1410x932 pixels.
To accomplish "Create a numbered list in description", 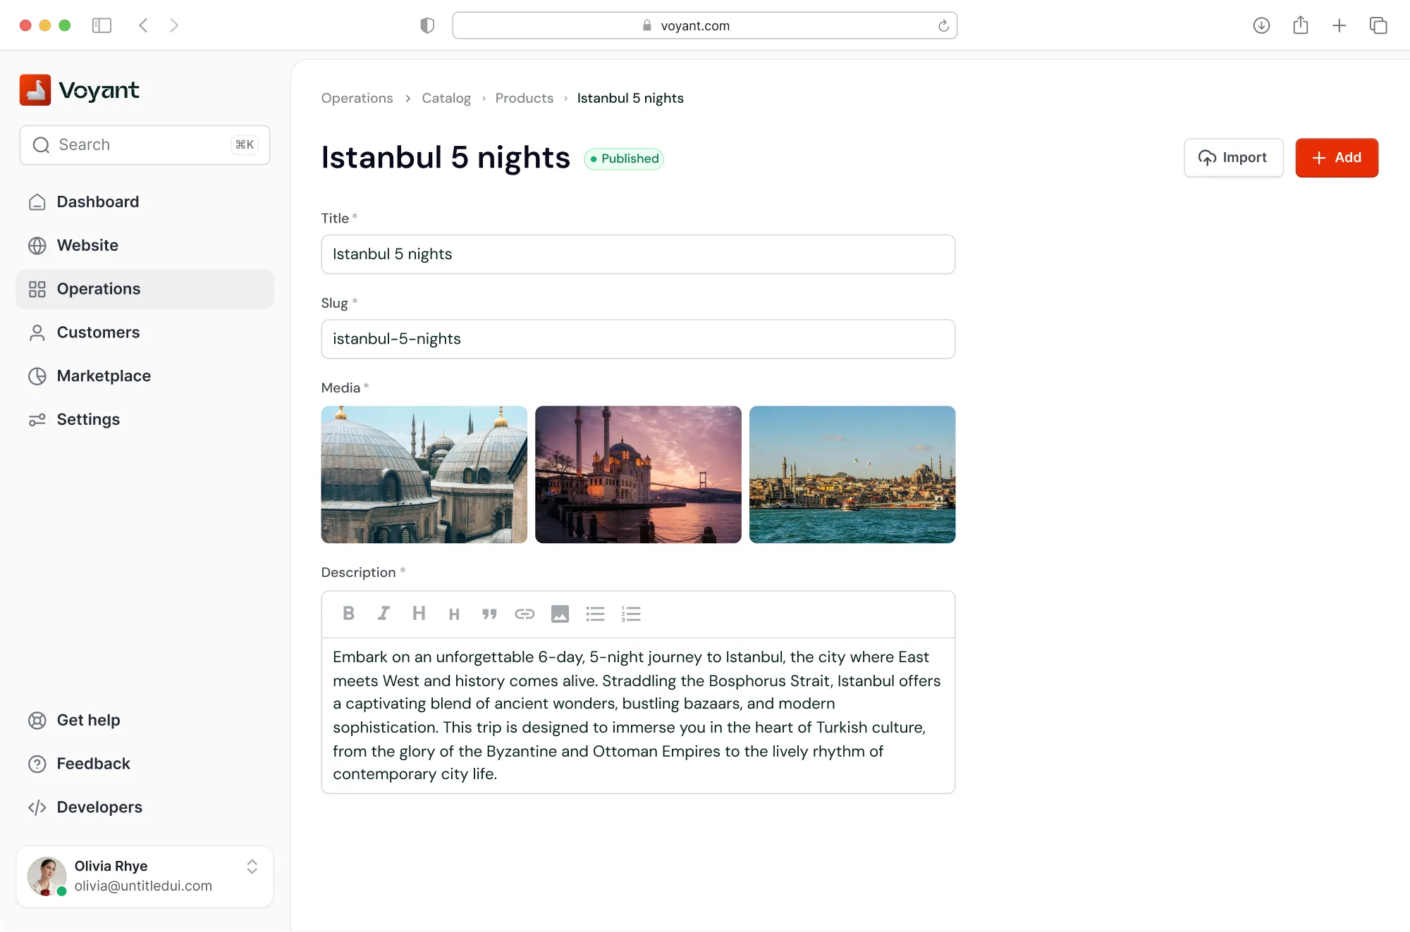I will click(x=631, y=614).
